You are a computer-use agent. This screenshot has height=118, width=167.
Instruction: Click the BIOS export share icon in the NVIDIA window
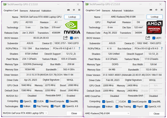tap(65, 38)
